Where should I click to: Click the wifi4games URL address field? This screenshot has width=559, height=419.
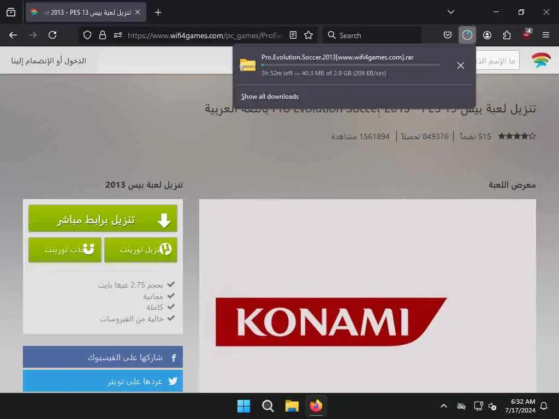pos(205,35)
